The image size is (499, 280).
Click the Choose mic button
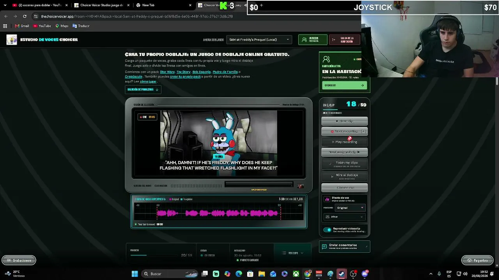click(345, 188)
